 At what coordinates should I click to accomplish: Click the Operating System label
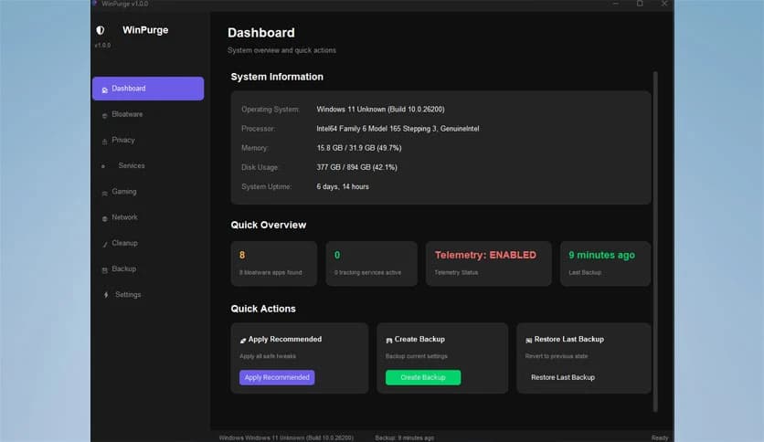271,110
